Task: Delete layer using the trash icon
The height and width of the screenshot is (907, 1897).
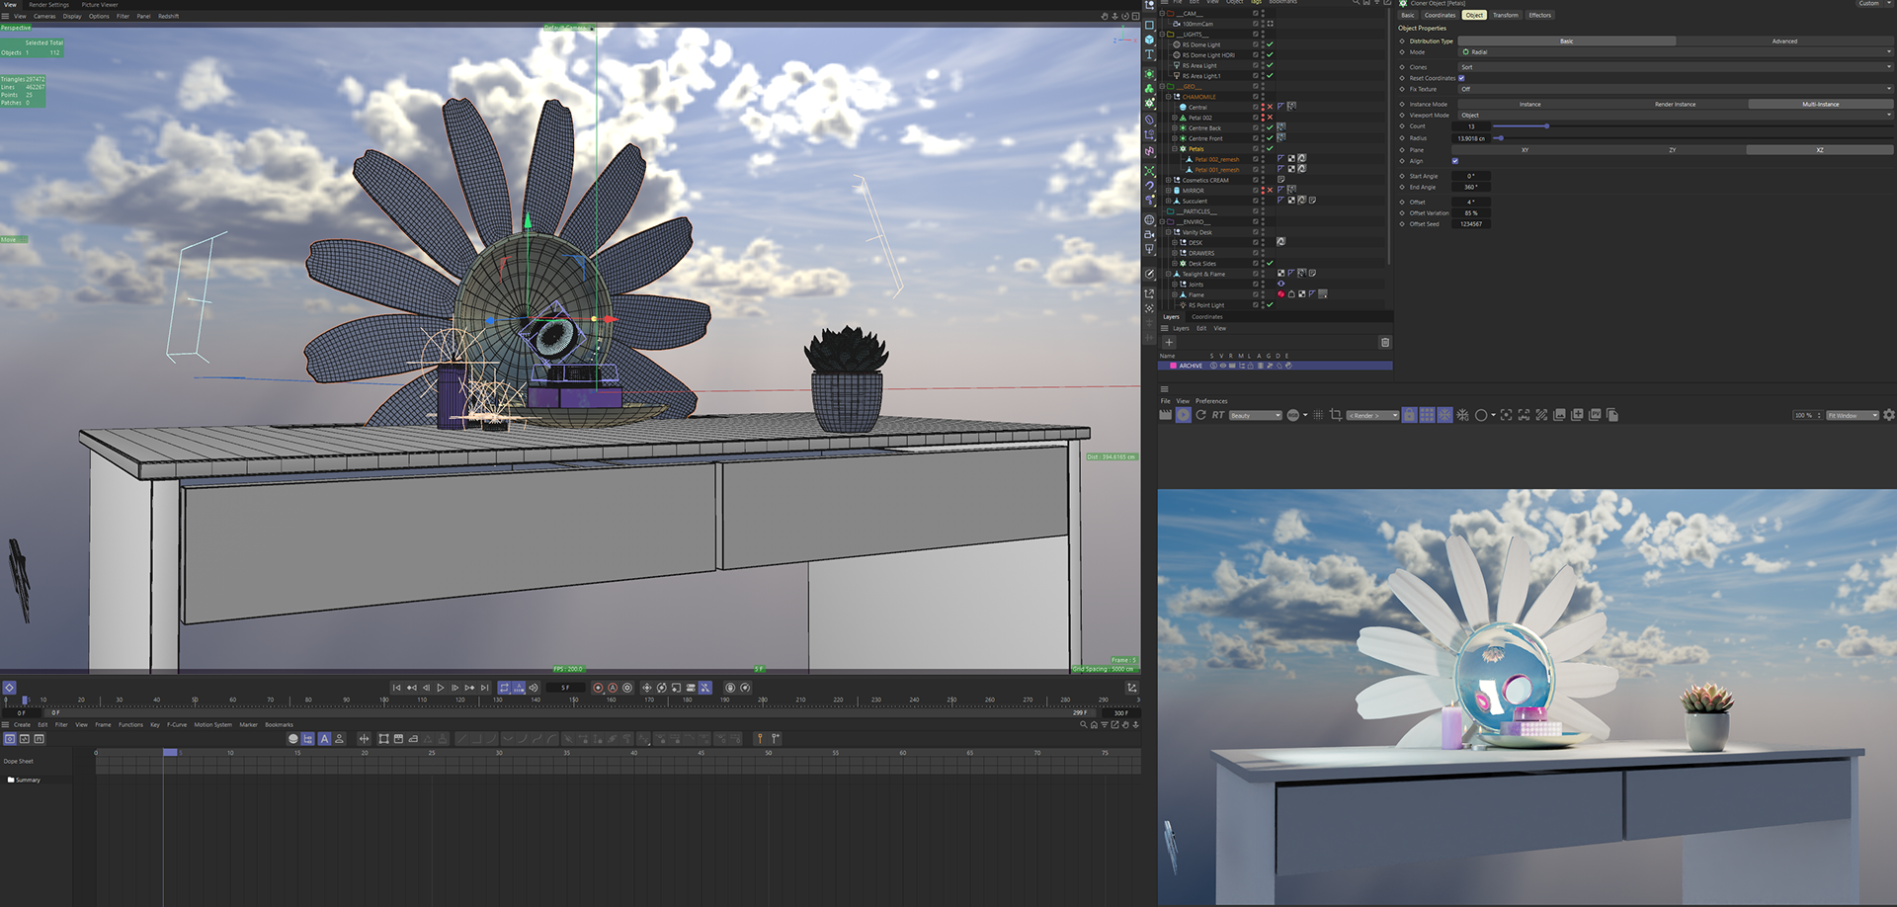Action: click(x=1385, y=342)
